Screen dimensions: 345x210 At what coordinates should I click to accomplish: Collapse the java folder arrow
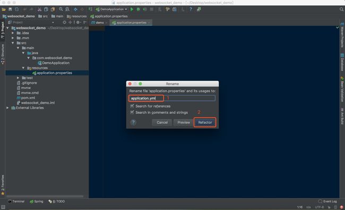23,53
